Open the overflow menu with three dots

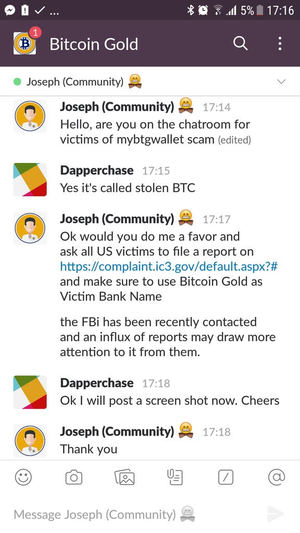(280, 44)
